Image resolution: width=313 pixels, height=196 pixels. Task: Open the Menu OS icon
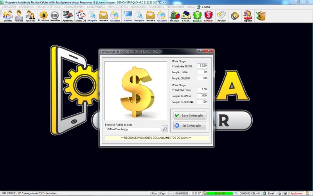tap(81, 16)
